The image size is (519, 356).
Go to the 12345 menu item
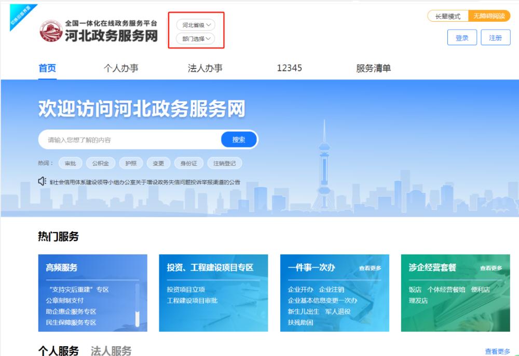[289, 68]
